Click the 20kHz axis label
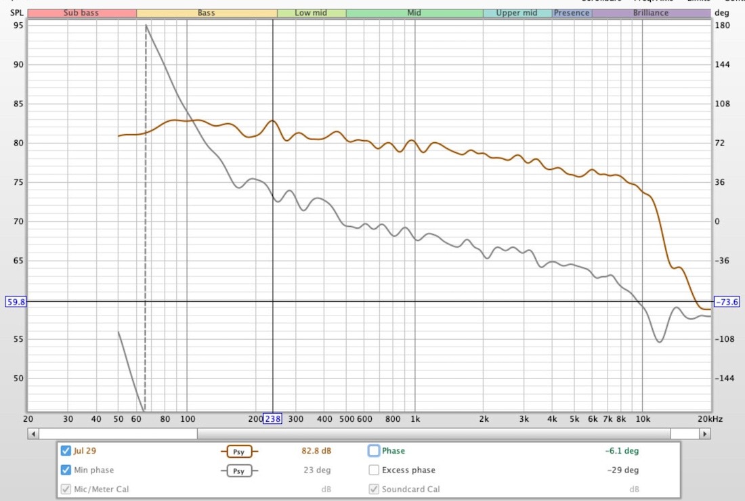 pyautogui.click(x=710, y=419)
